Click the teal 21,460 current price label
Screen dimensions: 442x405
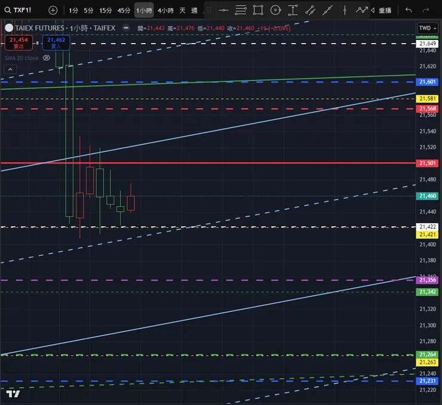(x=427, y=196)
